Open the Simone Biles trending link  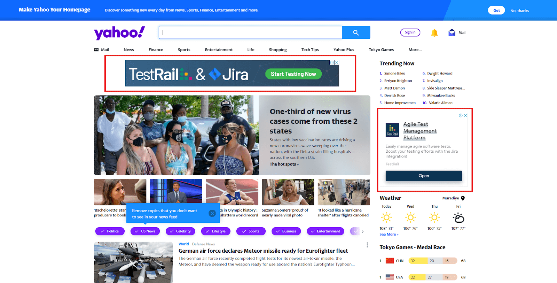point(394,74)
